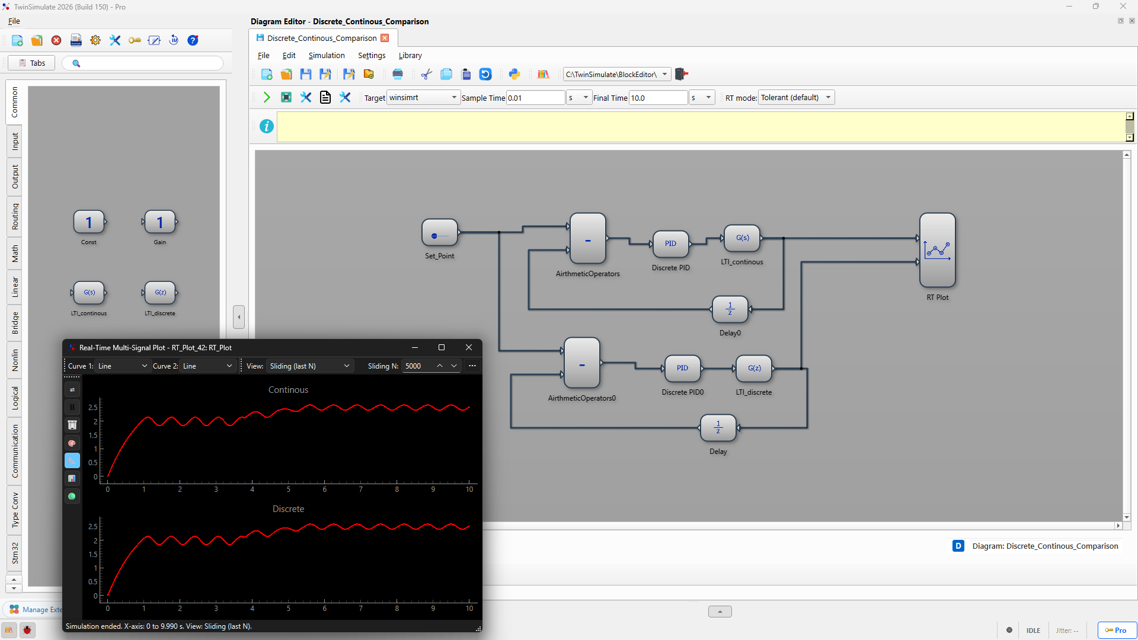1138x640 pixels.
Task: Open the Library menu in Diagram Editor
Action: [410, 55]
